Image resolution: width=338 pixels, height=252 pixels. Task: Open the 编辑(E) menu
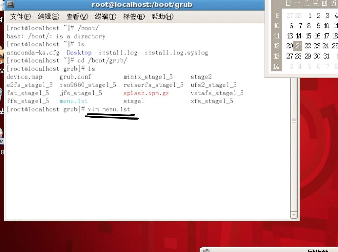click(48, 17)
